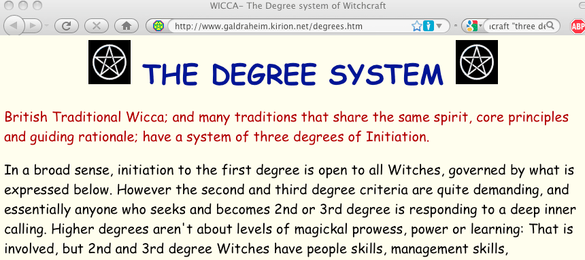Open the Google search engine selector
Screen dimensions: 585x260
click(474, 26)
